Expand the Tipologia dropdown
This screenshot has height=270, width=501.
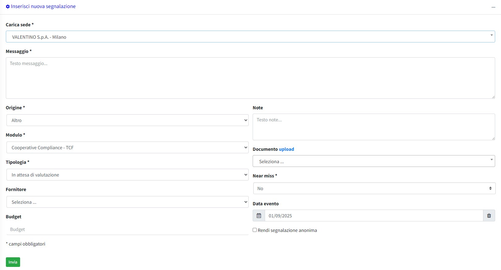point(127,175)
